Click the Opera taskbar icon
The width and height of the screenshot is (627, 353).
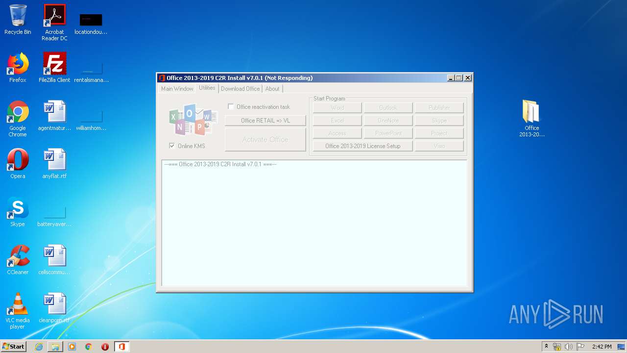click(105, 347)
